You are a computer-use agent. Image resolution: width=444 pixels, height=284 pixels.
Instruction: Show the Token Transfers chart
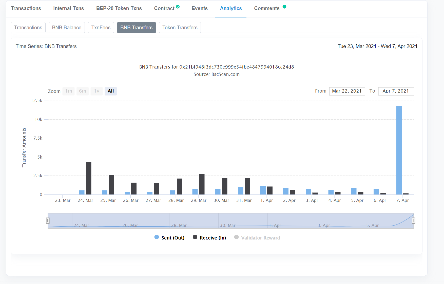coord(180,28)
